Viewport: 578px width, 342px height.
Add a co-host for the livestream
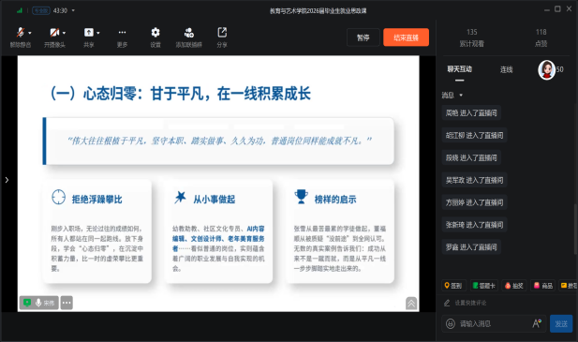coord(188,33)
